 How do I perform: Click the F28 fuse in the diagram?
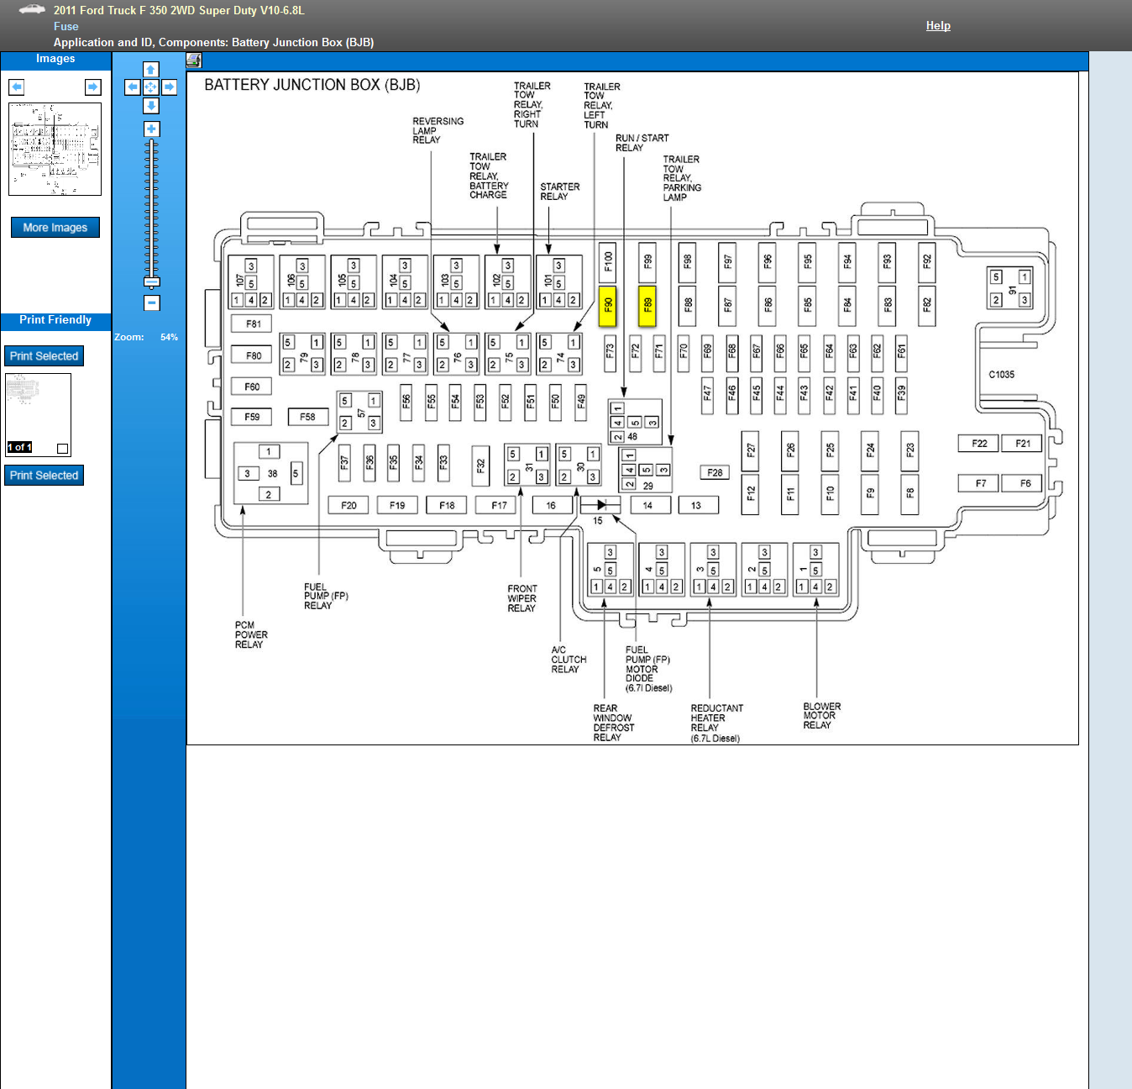coord(715,473)
